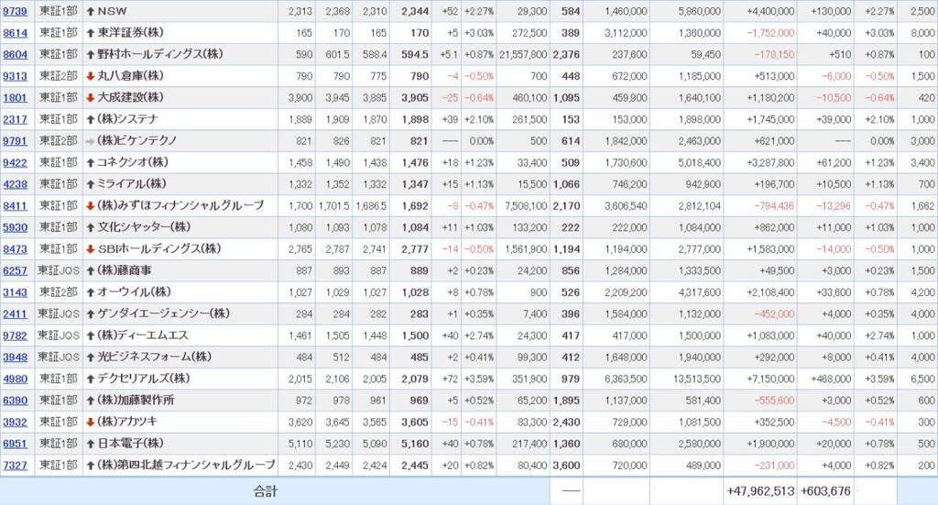Click loss value -1,752,000 in 東洋証券 row

770,33
